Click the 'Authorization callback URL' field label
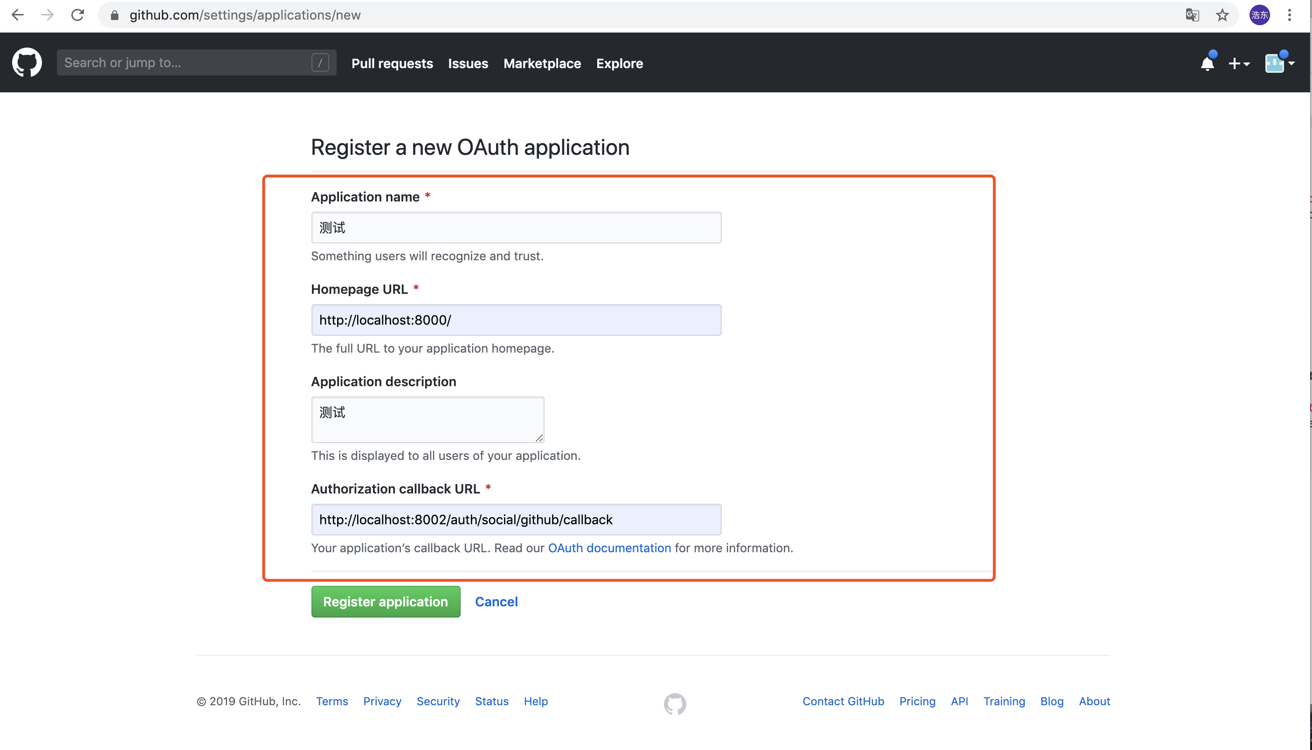 click(x=395, y=488)
